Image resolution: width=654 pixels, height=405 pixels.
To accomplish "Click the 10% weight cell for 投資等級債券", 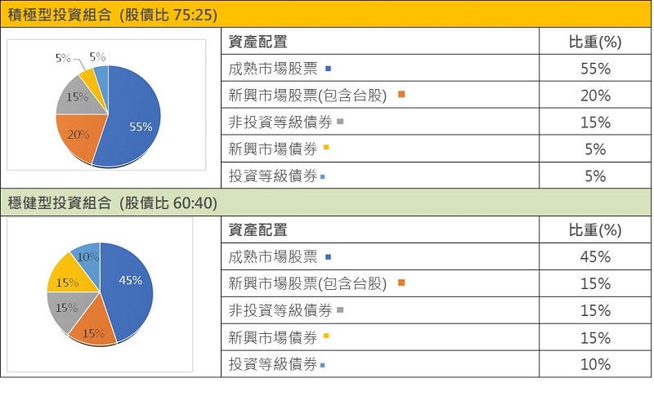I will coord(595,364).
